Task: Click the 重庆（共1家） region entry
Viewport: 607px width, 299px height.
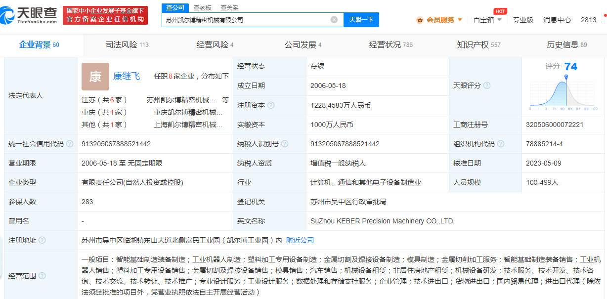Action: (105, 112)
